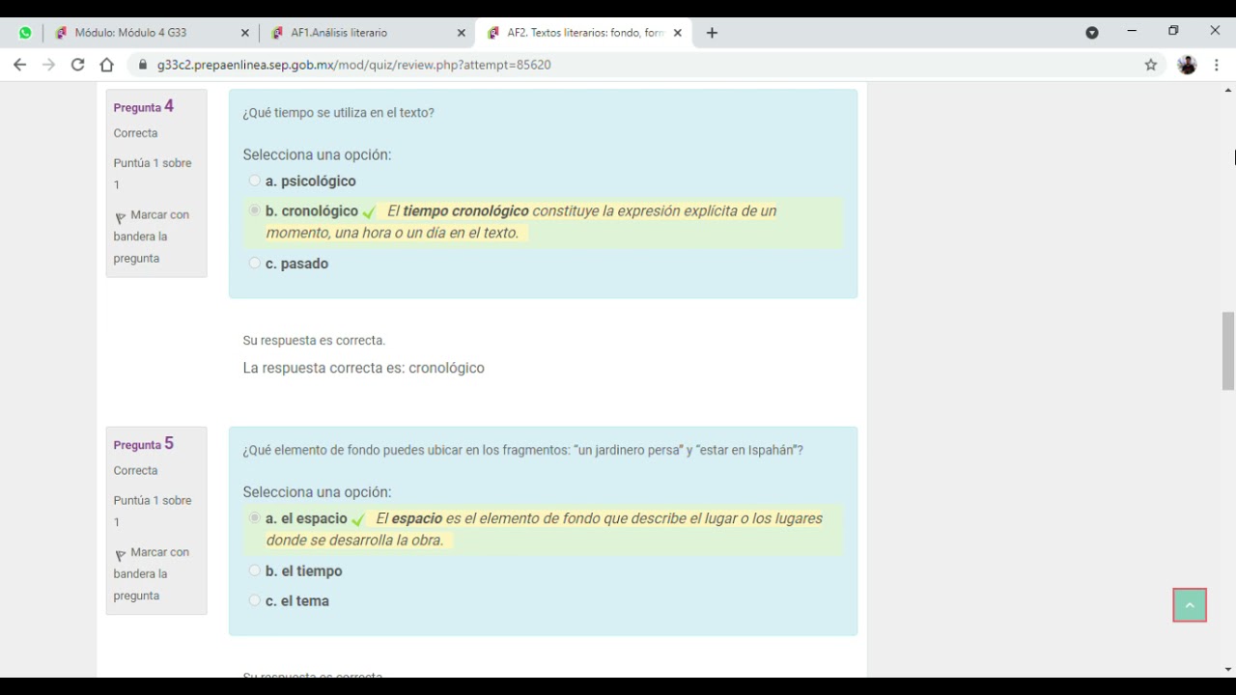
Task: Click the flag icon for Pregunta 4
Action: pyautogui.click(x=121, y=218)
